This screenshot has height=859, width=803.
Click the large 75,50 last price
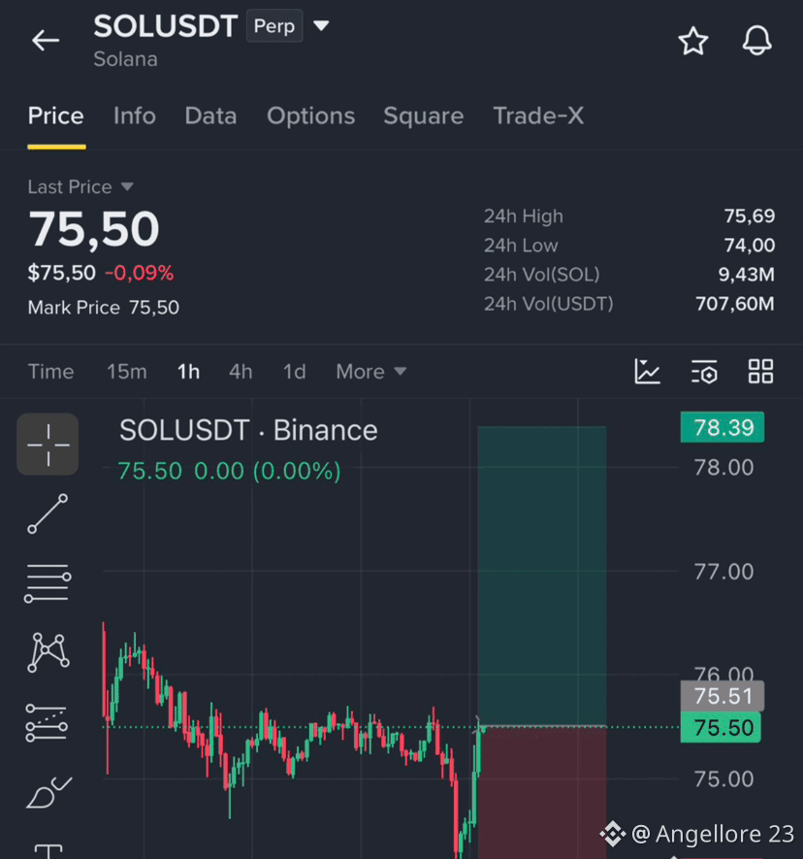[x=94, y=229]
